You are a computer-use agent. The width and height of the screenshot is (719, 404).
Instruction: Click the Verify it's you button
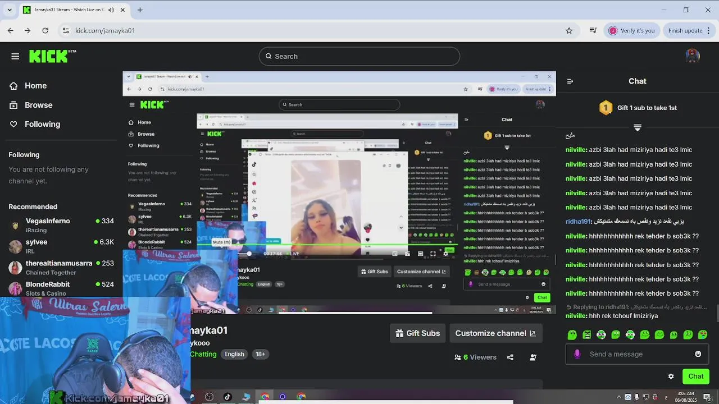tap(632, 30)
